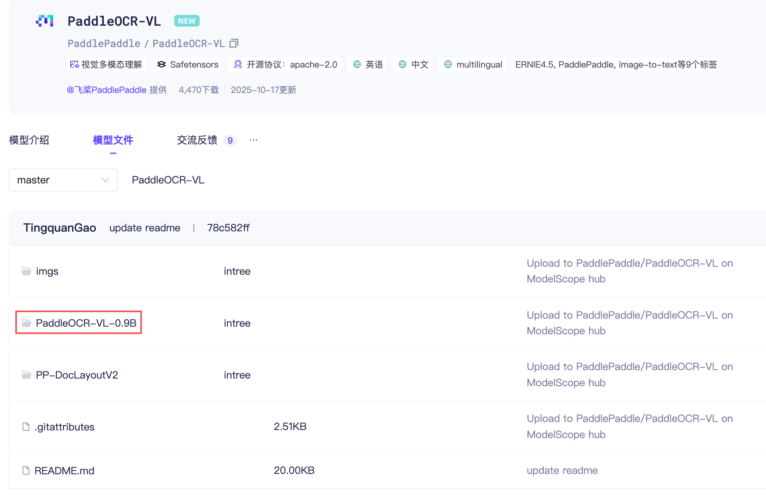Click the PaddlePaddle namespace in model path

click(x=104, y=43)
